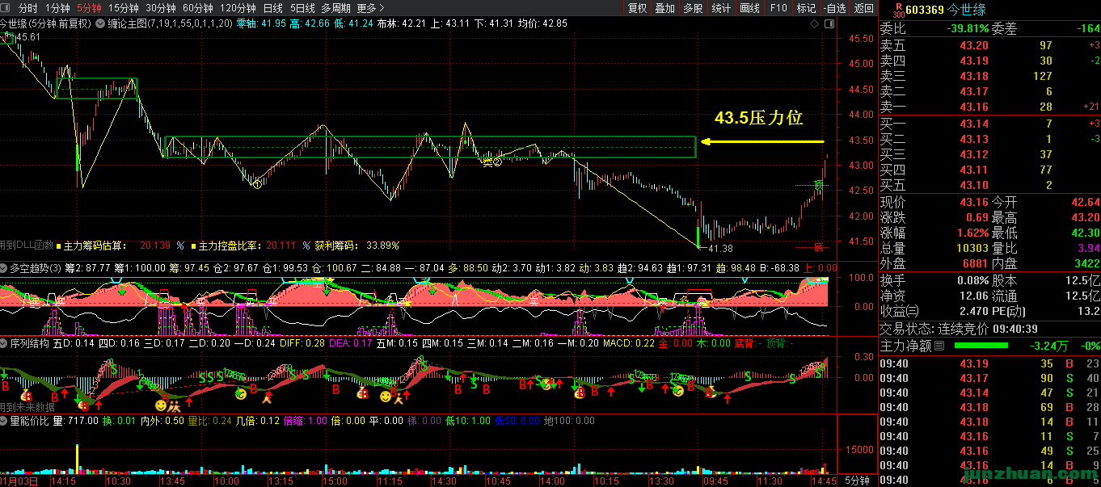Image resolution: width=1101 pixels, height=487 pixels.
Task: Click the 净资 value 12.06
Action: point(974,296)
